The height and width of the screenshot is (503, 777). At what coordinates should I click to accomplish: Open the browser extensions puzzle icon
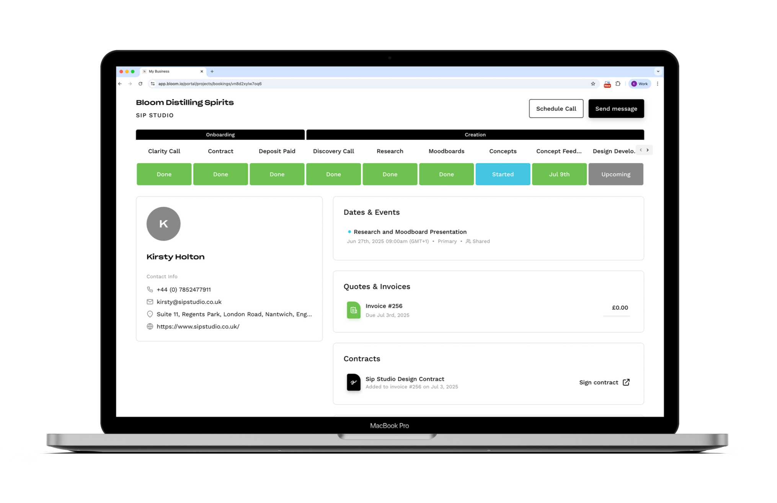click(x=618, y=84)
